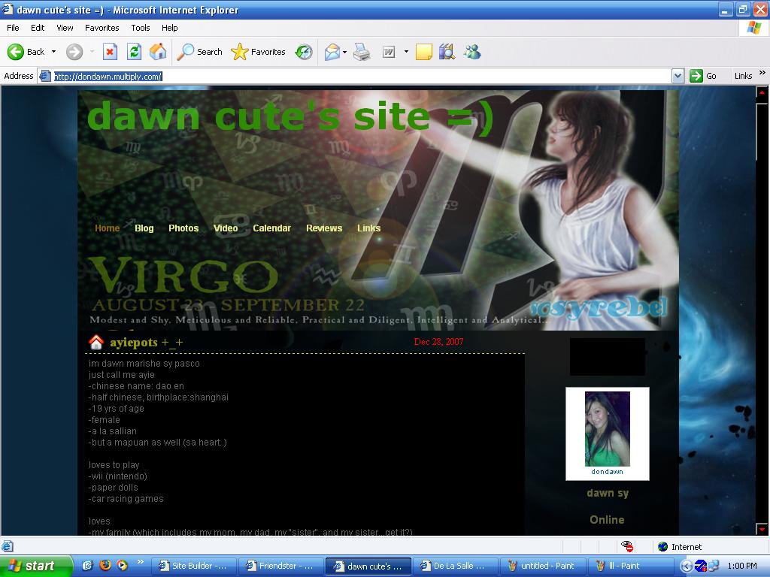This screenshot has height=577, width=770.
Task: Go to the browser Home page
Action: pyautogui.click(x=158, y=52)
